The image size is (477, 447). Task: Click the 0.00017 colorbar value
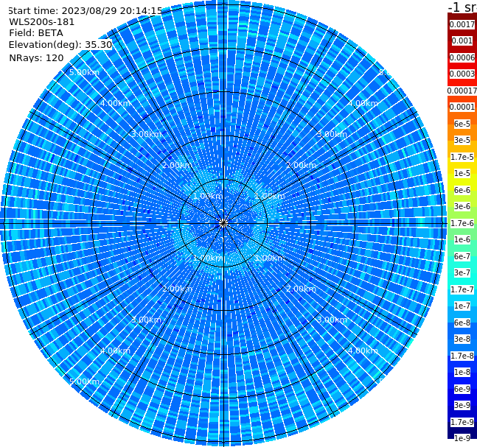click(x=462, y=91)
